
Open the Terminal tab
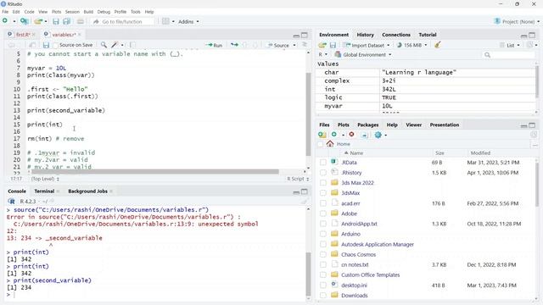[44, 191]
